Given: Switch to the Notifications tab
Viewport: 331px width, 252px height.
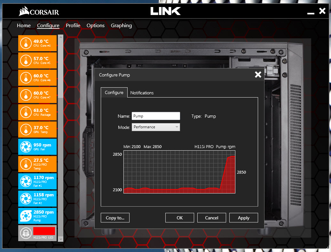Looking at the screenshot, I should click(x=142, y=93).
